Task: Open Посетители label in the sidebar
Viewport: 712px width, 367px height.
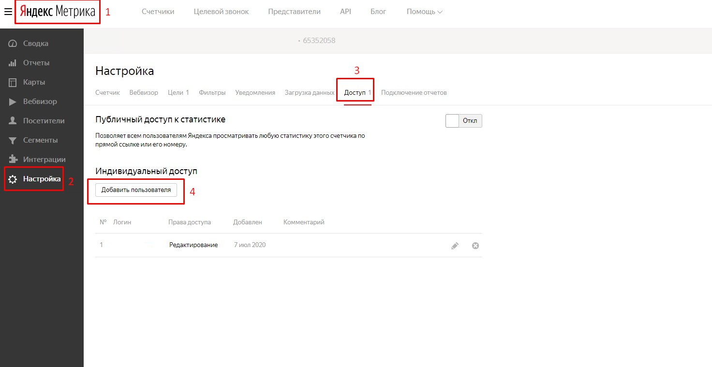Action: (44, 121)
